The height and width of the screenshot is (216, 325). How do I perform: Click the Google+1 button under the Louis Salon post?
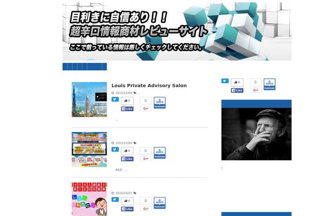(x=146, y=109)
